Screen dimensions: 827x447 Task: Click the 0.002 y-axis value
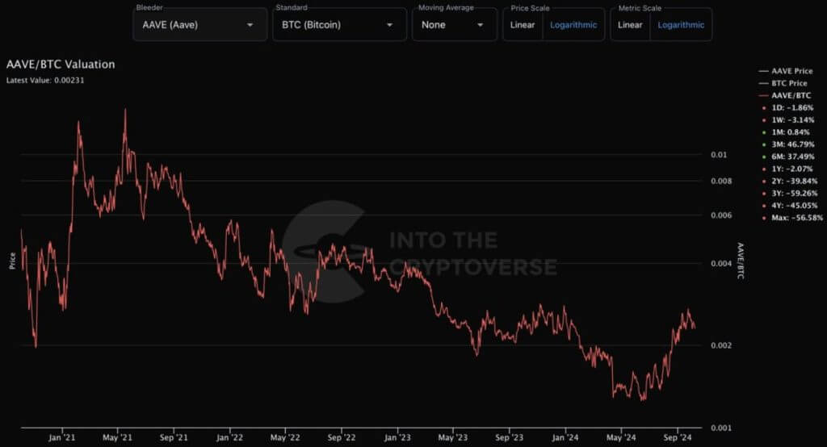point(721,345)
